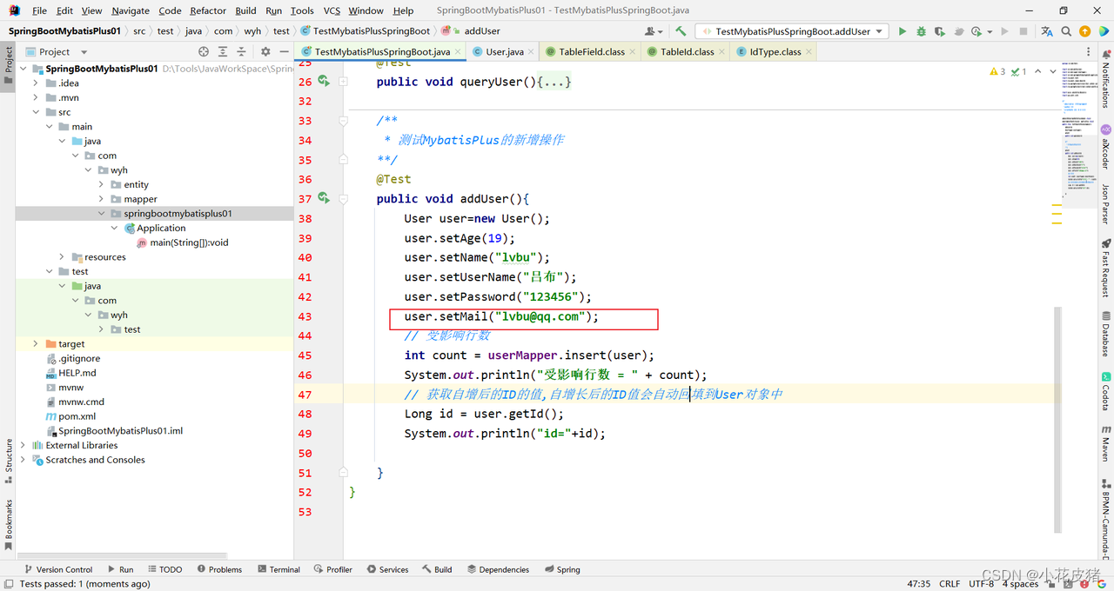Click Collapse All icon in Project panel
Image resolution: width=1114 pixels, height=591 pixels.
241,52
